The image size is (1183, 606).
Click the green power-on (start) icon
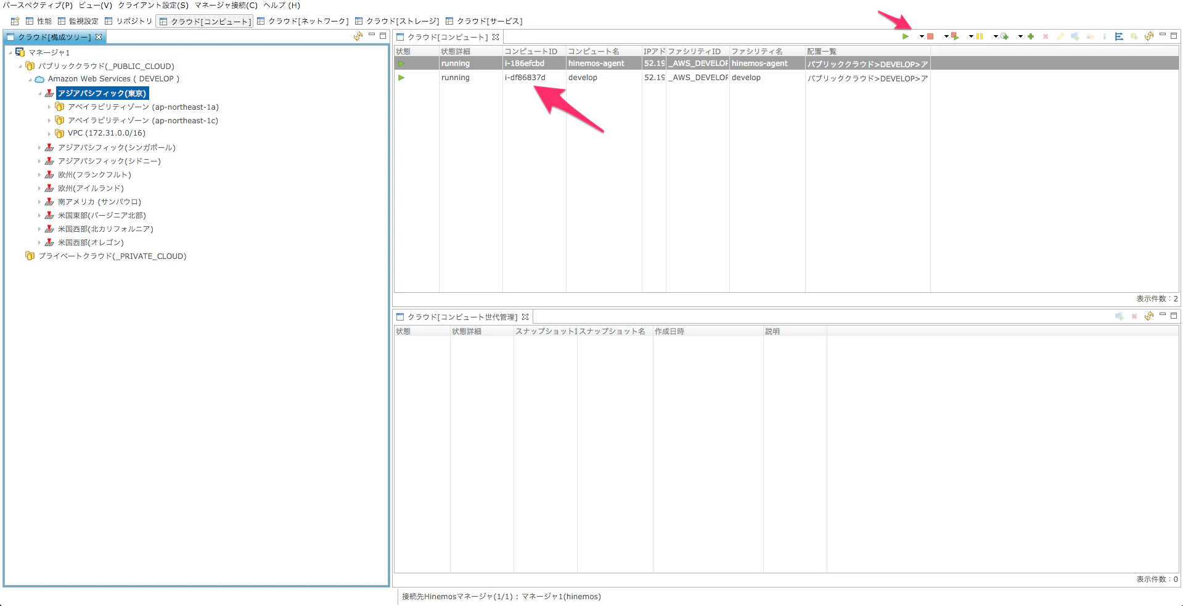click(906, 36)
